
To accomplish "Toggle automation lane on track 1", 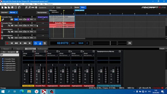I will [25, 19].
